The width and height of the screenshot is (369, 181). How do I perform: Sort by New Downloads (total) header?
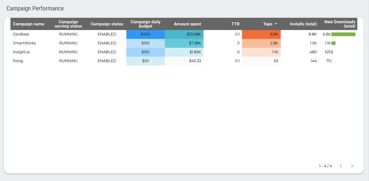click(340, 24)
